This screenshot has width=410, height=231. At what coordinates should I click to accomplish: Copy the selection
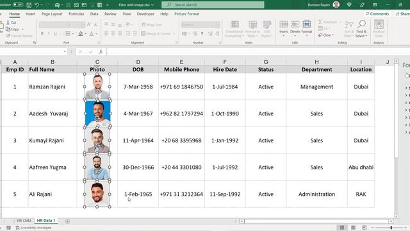point(13,29)
